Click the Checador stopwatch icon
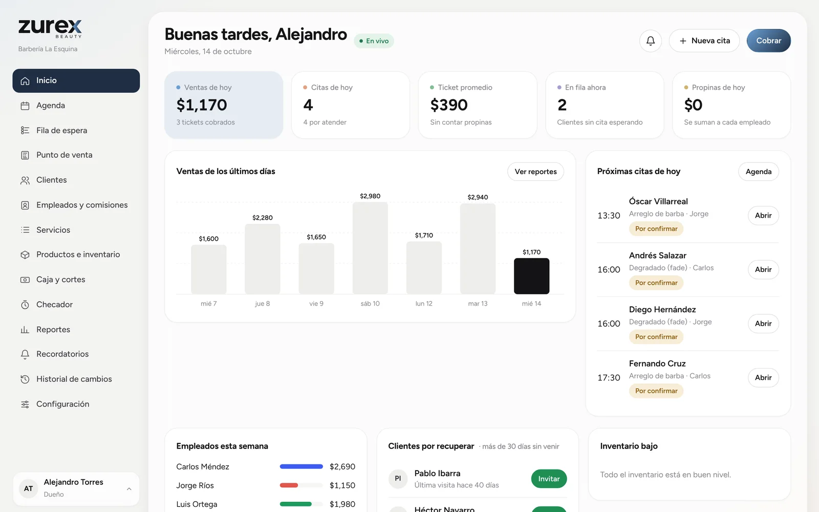819x512 pixels. pyautogui.click(x=25, y=305)
